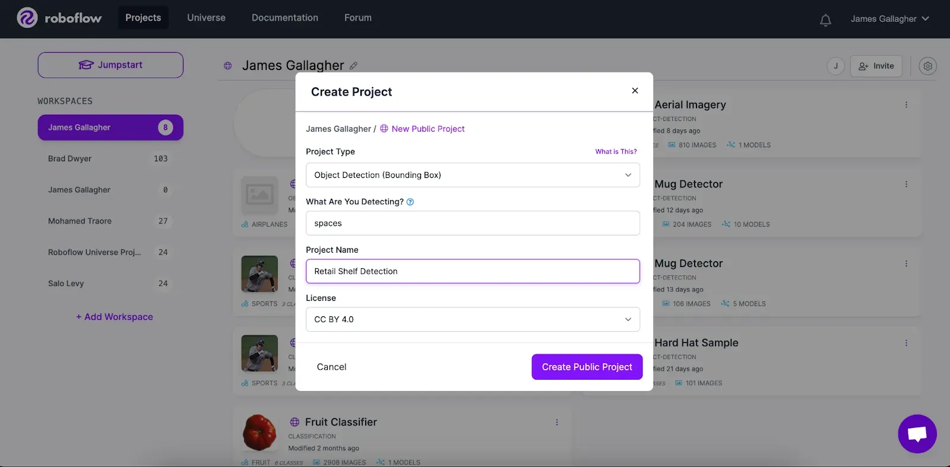Open options menu for Fruit Classifier

[556, 422]
